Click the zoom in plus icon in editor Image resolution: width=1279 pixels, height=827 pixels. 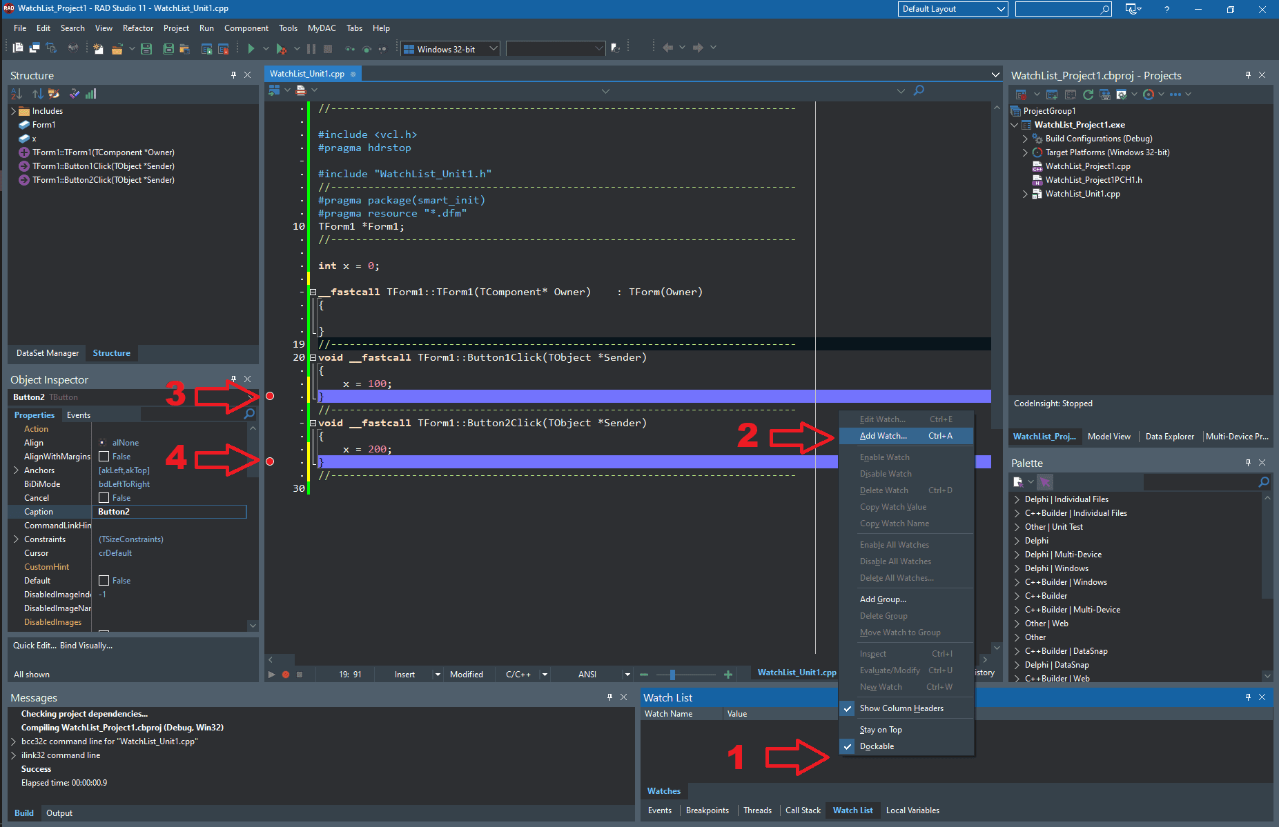pyautogui.click(x=728, y=675)
